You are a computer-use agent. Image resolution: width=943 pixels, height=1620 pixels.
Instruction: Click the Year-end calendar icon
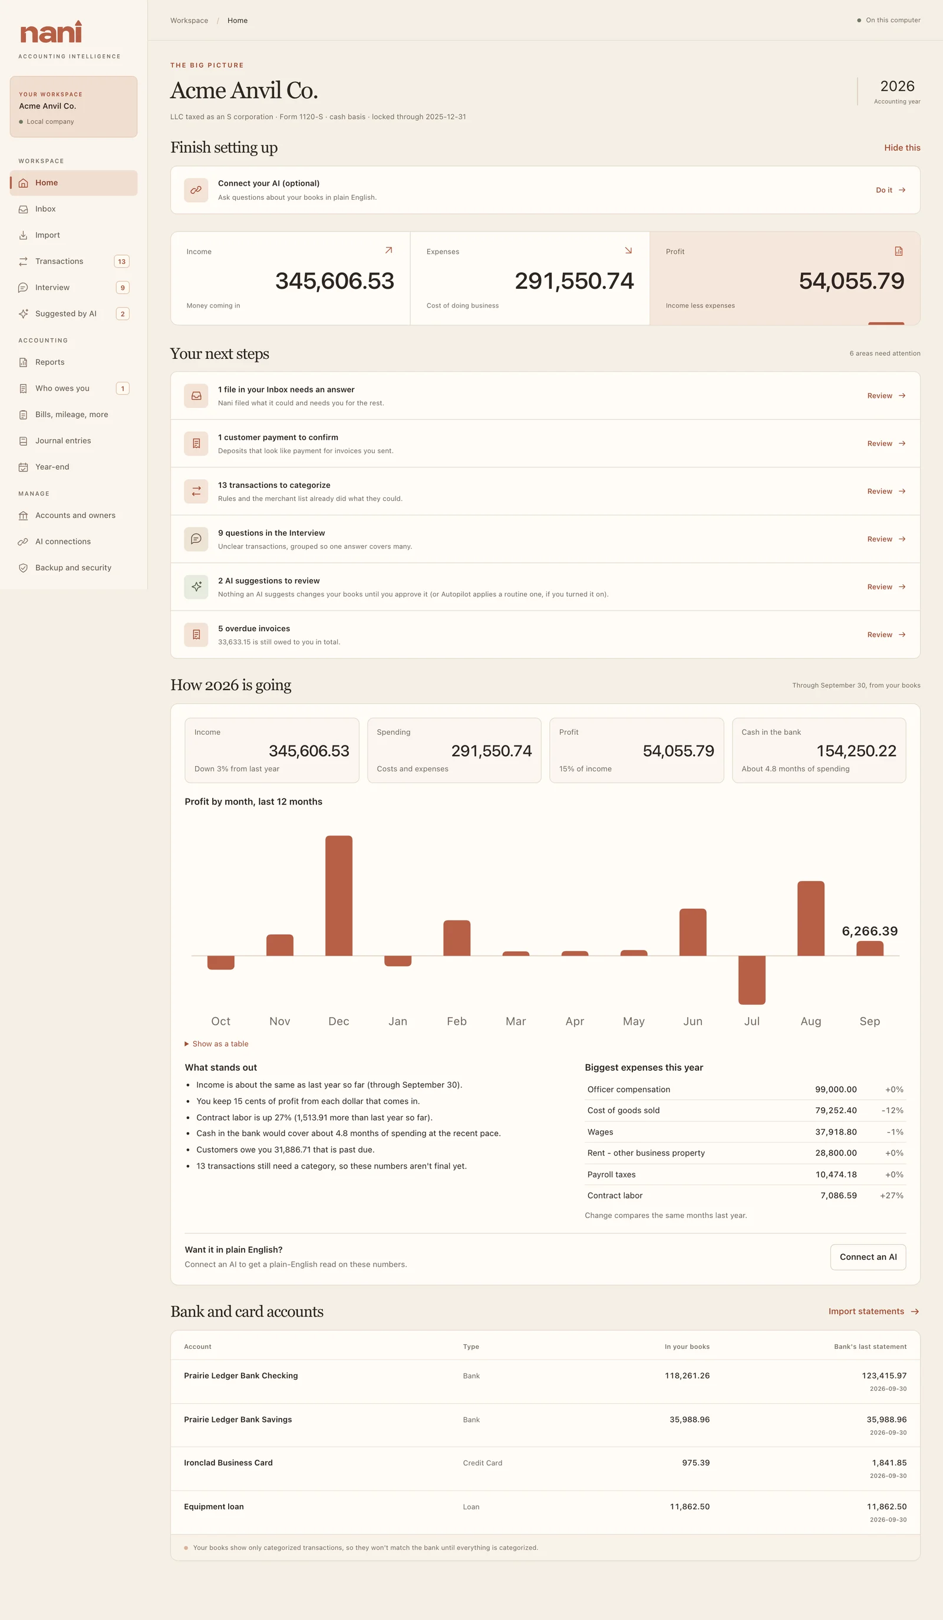23,467
